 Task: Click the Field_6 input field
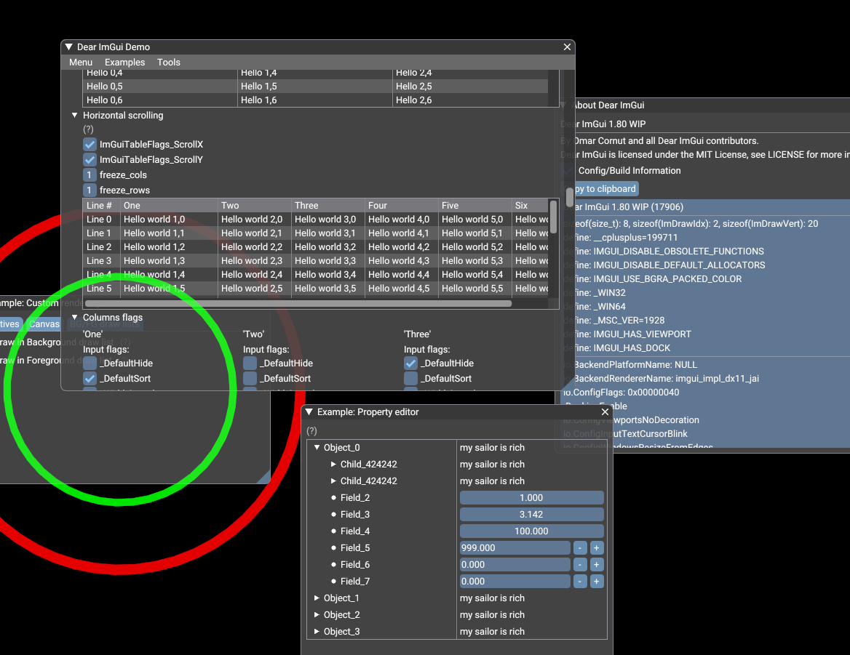(515, 565)
